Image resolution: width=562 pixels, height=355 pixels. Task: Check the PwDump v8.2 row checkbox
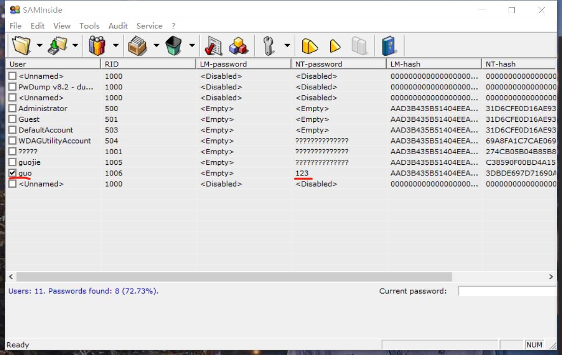tap(13, 87)
